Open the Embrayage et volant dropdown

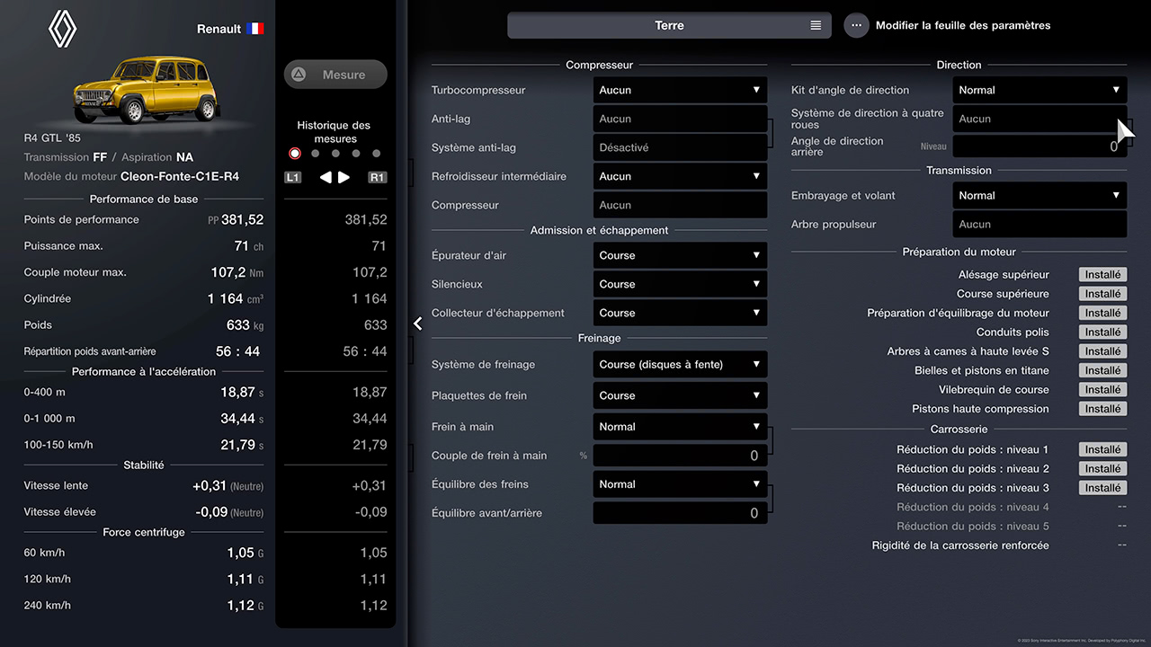pos(1039,195)
